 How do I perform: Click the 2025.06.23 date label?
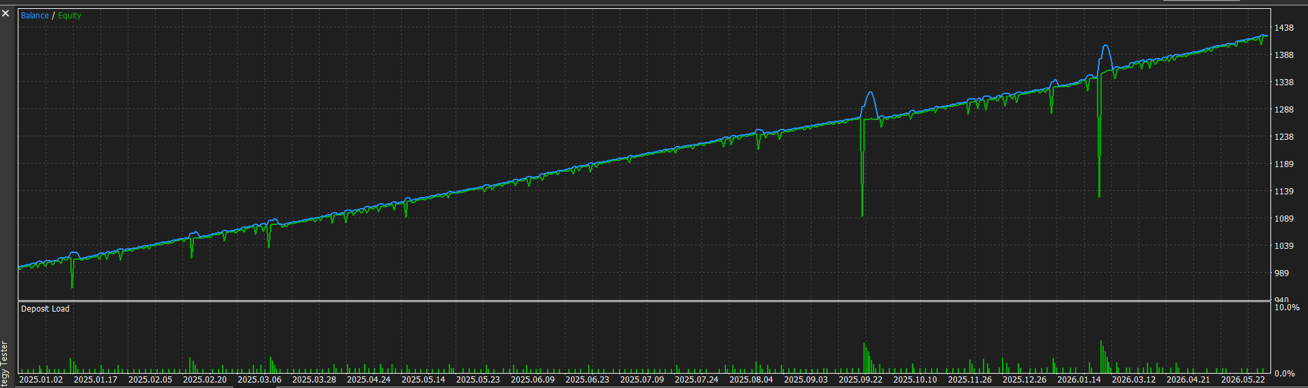587,380
